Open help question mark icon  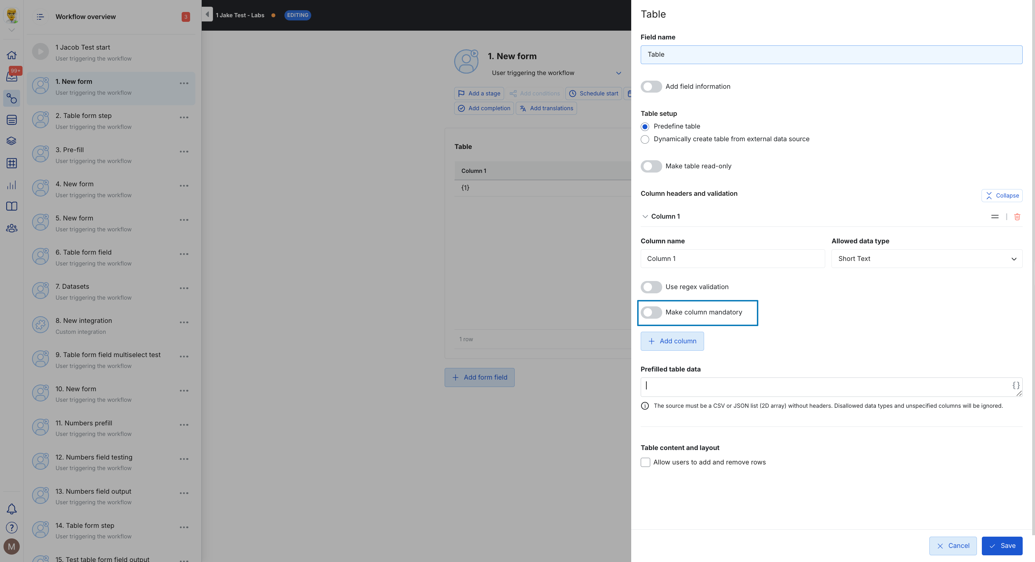coord(12,527)
